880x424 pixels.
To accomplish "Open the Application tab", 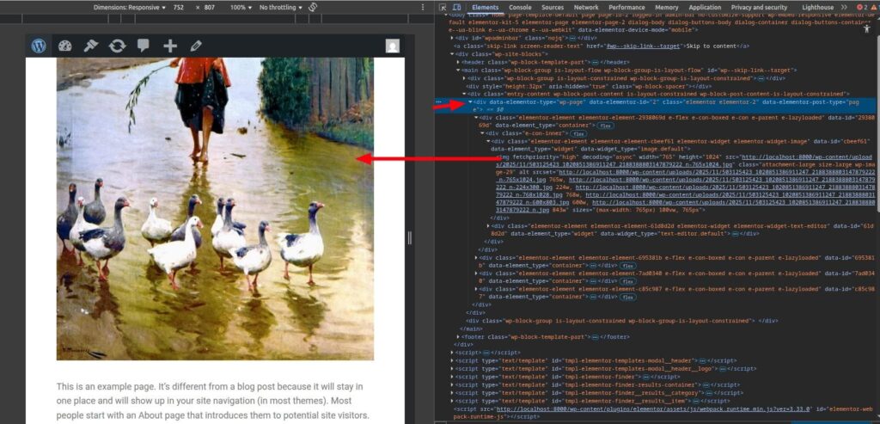I will coord(705,7).
